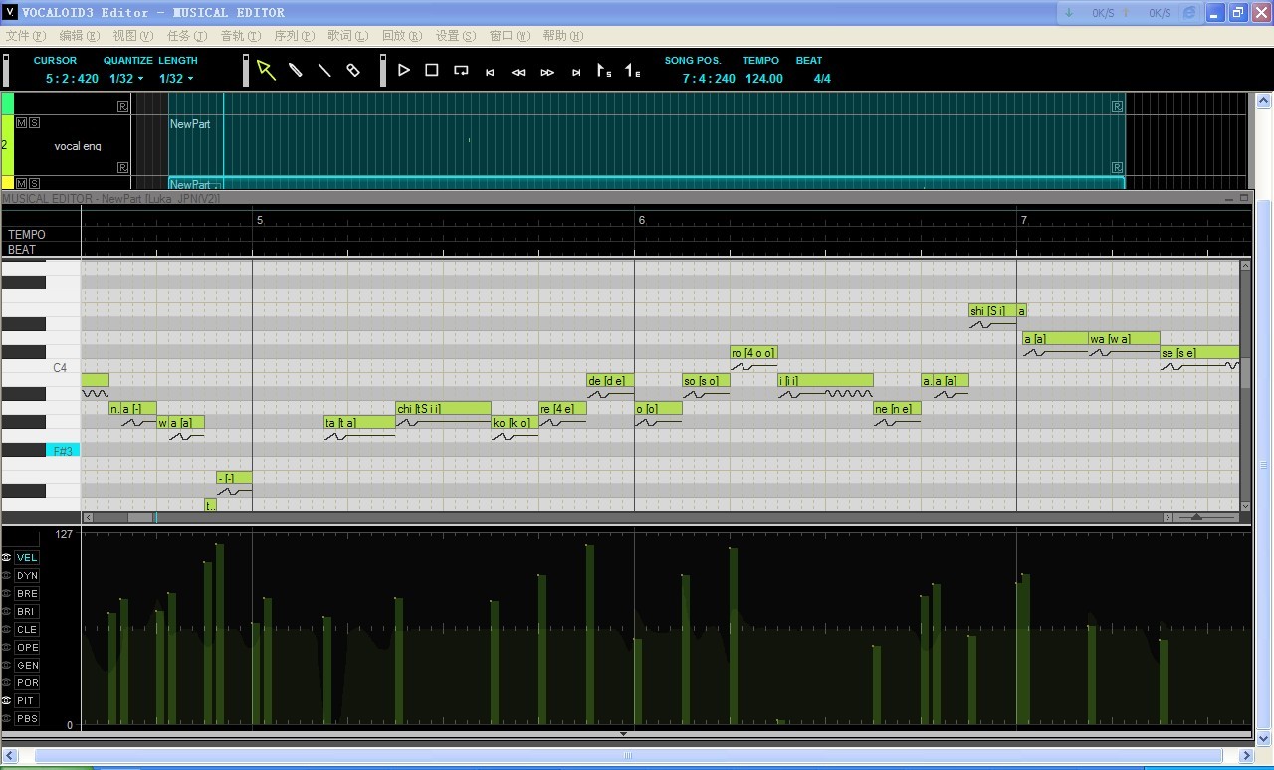Open the QUANTIZE 1/32 dropdown
1274x770 pixels.
click(x=126, y=78)
